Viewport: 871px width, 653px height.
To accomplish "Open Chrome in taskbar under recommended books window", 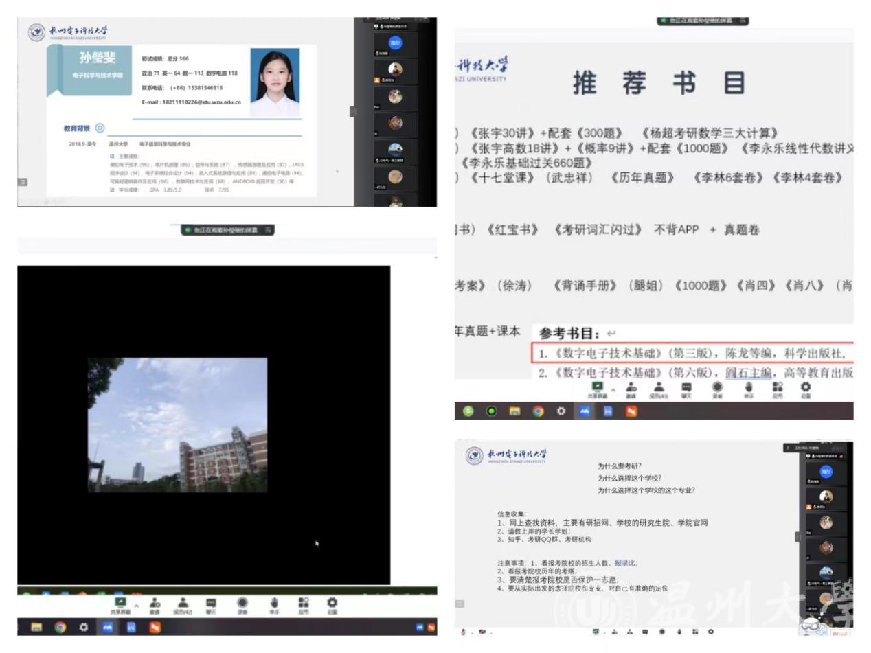I will 538,411.
